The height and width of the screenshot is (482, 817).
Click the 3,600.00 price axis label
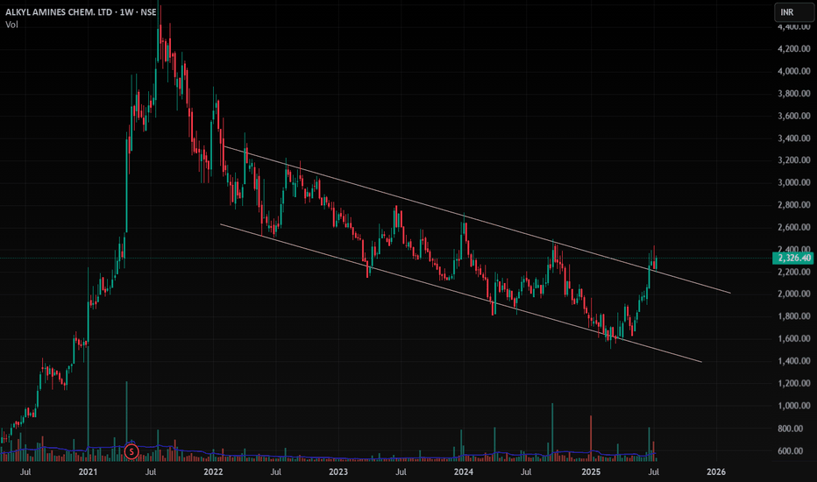tap(794, 116)
